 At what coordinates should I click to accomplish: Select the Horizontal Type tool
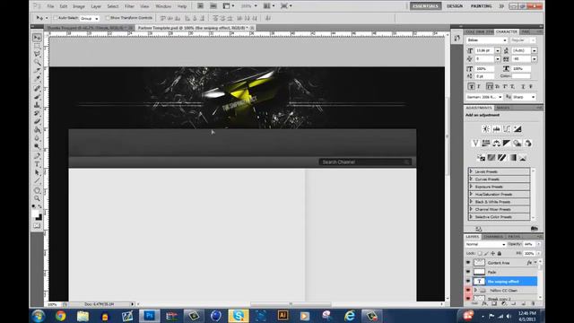[x=37, y=164]
